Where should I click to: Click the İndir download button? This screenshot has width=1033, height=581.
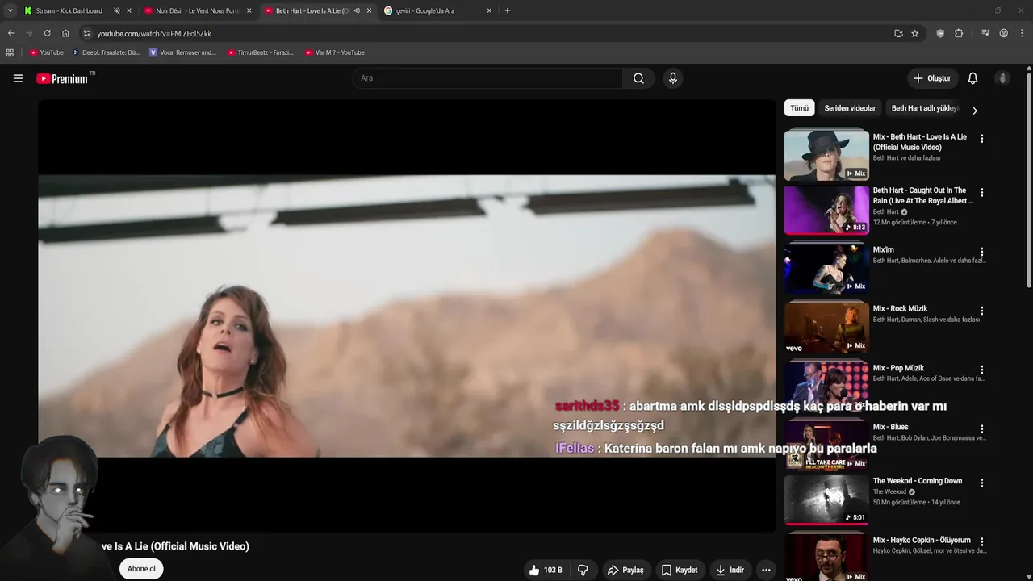(730, 570)
